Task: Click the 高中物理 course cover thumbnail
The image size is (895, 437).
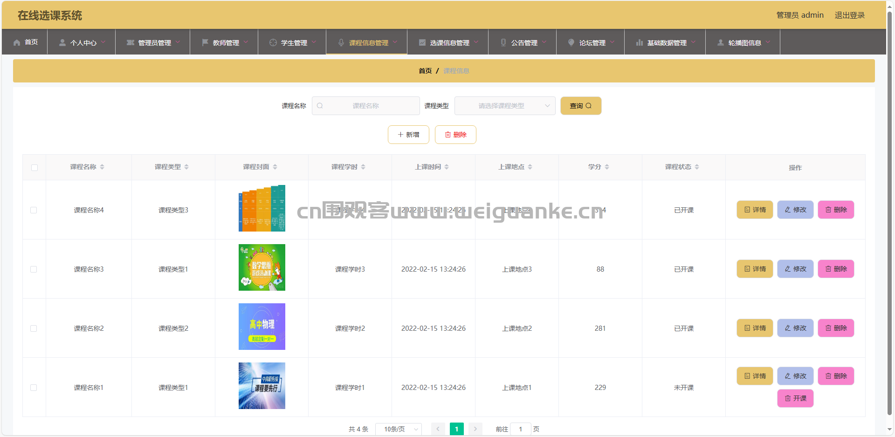Action: click(x=262, y=327)
